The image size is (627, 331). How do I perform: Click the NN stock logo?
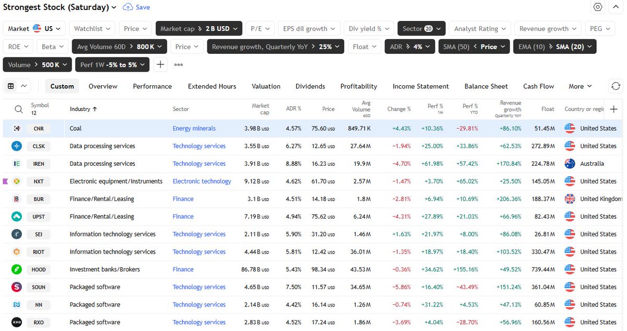pyautogui.click(x=17, y=305)
